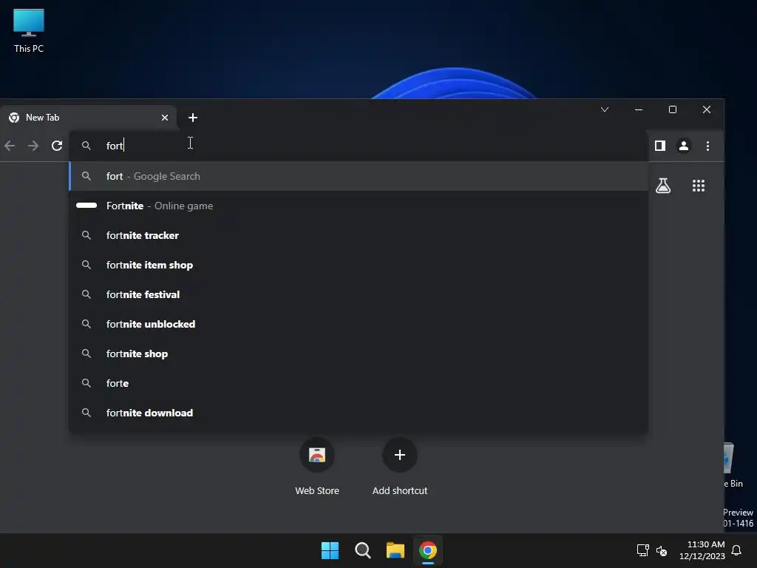This screenshot has height=568, width=757.
Task: Go forward to the next page
Action: click(33, 146)
